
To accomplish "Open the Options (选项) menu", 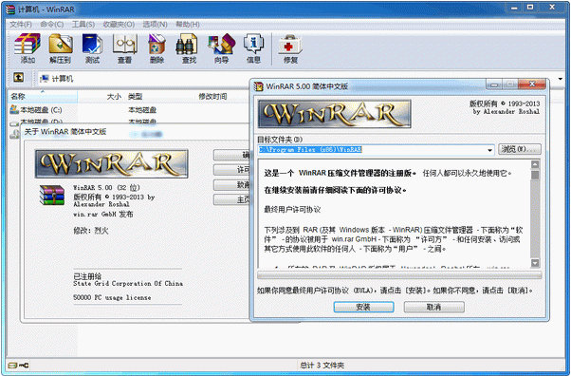I will (155, 25).
